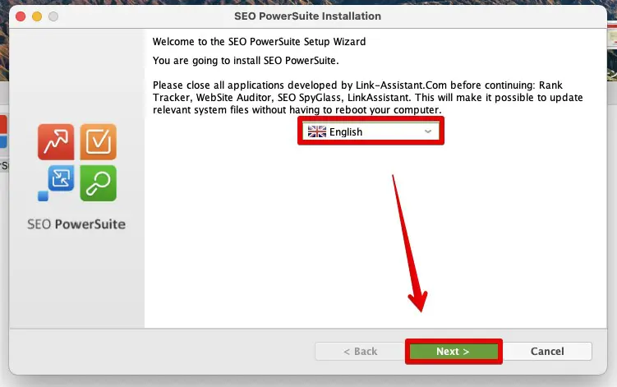617x387 pixels.
Task: Minimize the window with the yellow button
Action: pos(38,16)
